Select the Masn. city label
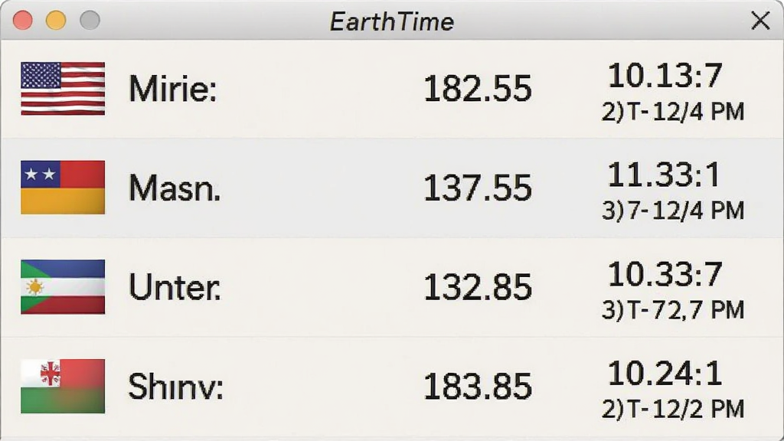 (174, 188)
